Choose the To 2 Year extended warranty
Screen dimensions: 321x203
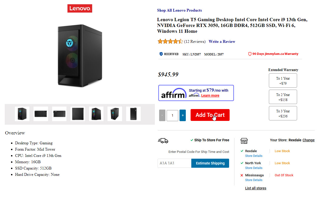tap(283, 97)
